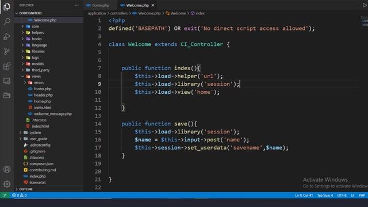Open the Search view in activity bar
This screenshot has width=368, height=207.
7,22
